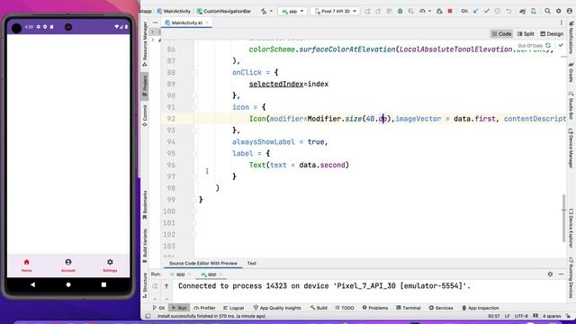Click the account profile icon in toolbar
576x324 pixels.
point(570,12)
